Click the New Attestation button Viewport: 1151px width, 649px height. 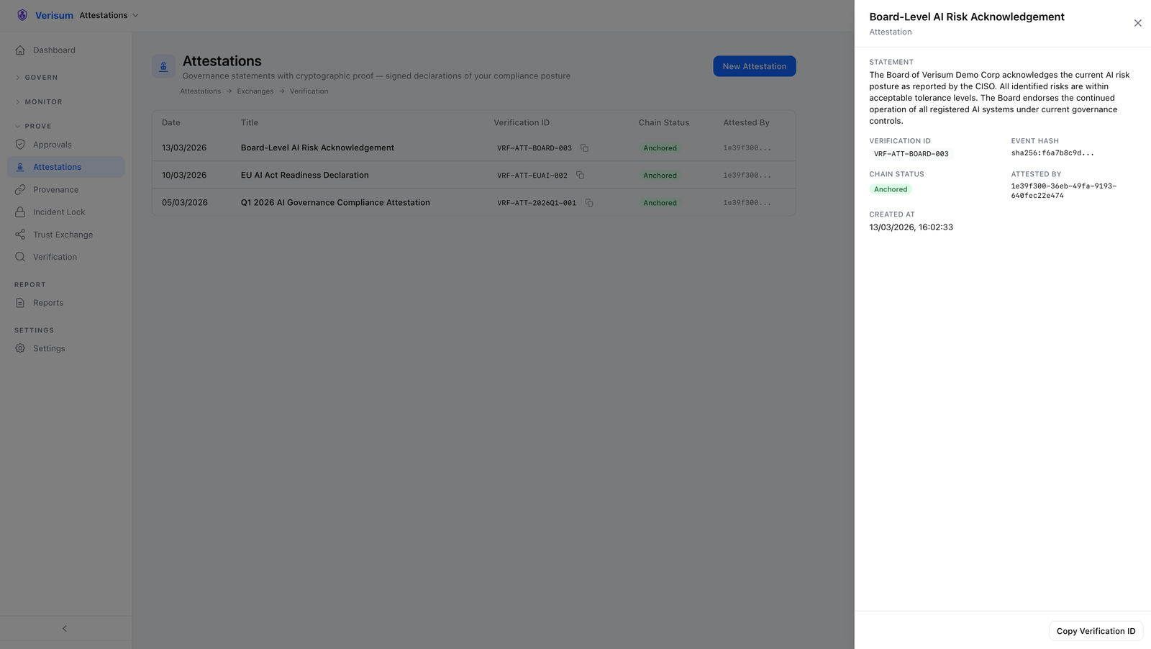(754, 66)
